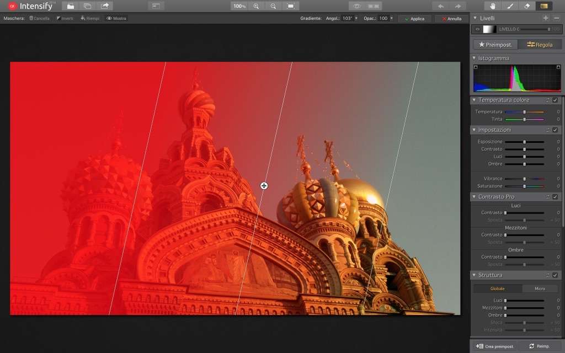Click the Esposizione slider handle

click(524, 142)
